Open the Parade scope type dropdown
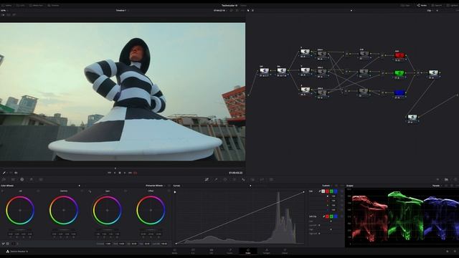The width and height of the screenshot is (459, 258). [437, 186]
